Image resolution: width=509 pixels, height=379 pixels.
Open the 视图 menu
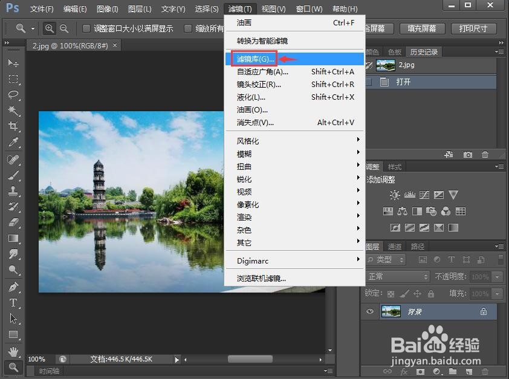(273, 8)
